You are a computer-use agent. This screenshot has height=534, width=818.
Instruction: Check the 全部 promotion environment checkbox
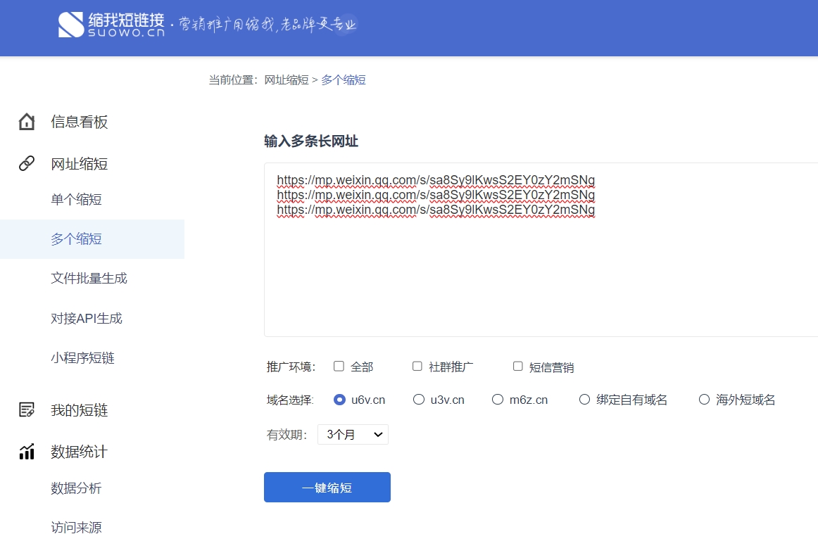coord(339,367)
